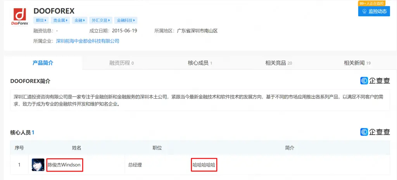Open the 金融 tag
The image size is (397, 180).
pos(79,21)
